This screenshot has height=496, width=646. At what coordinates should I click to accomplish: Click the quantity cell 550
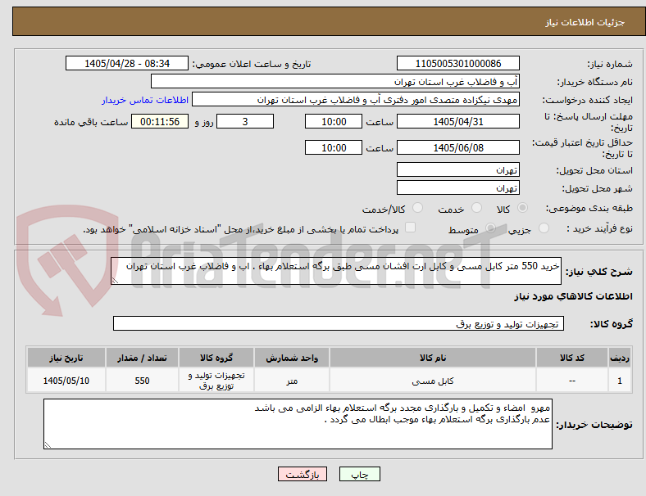(x=142, y=381)
